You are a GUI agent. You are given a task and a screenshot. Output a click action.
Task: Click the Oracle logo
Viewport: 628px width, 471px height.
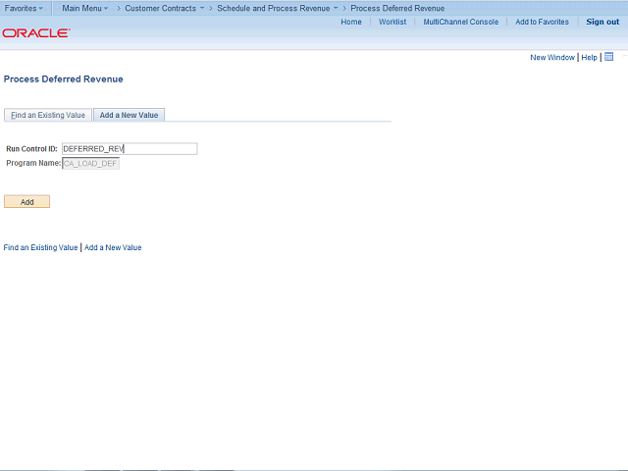[36, 33]
